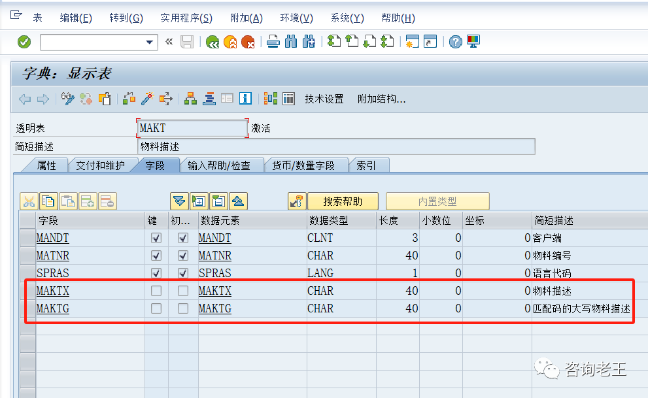Toggle key checkbox for MAKTX row
Image resolution: width=648 pixels, height=398 pixels.
click(156, 291)
